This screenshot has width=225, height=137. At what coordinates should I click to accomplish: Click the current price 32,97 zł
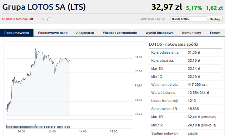click(x=167, y=7)
